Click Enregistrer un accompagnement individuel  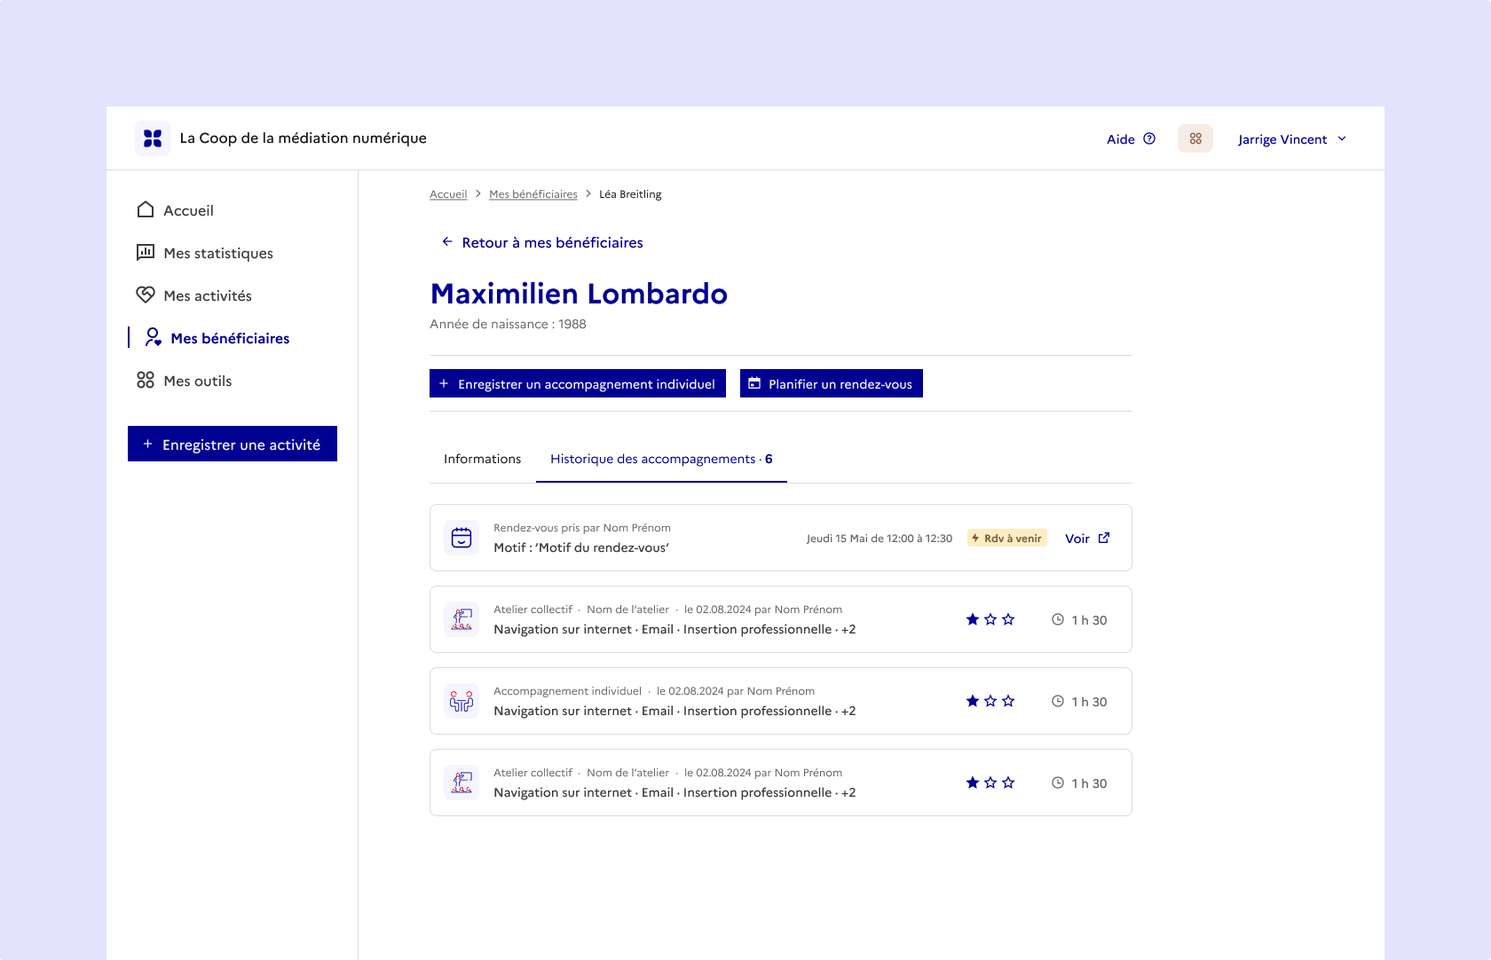click(x=578, y=383)
